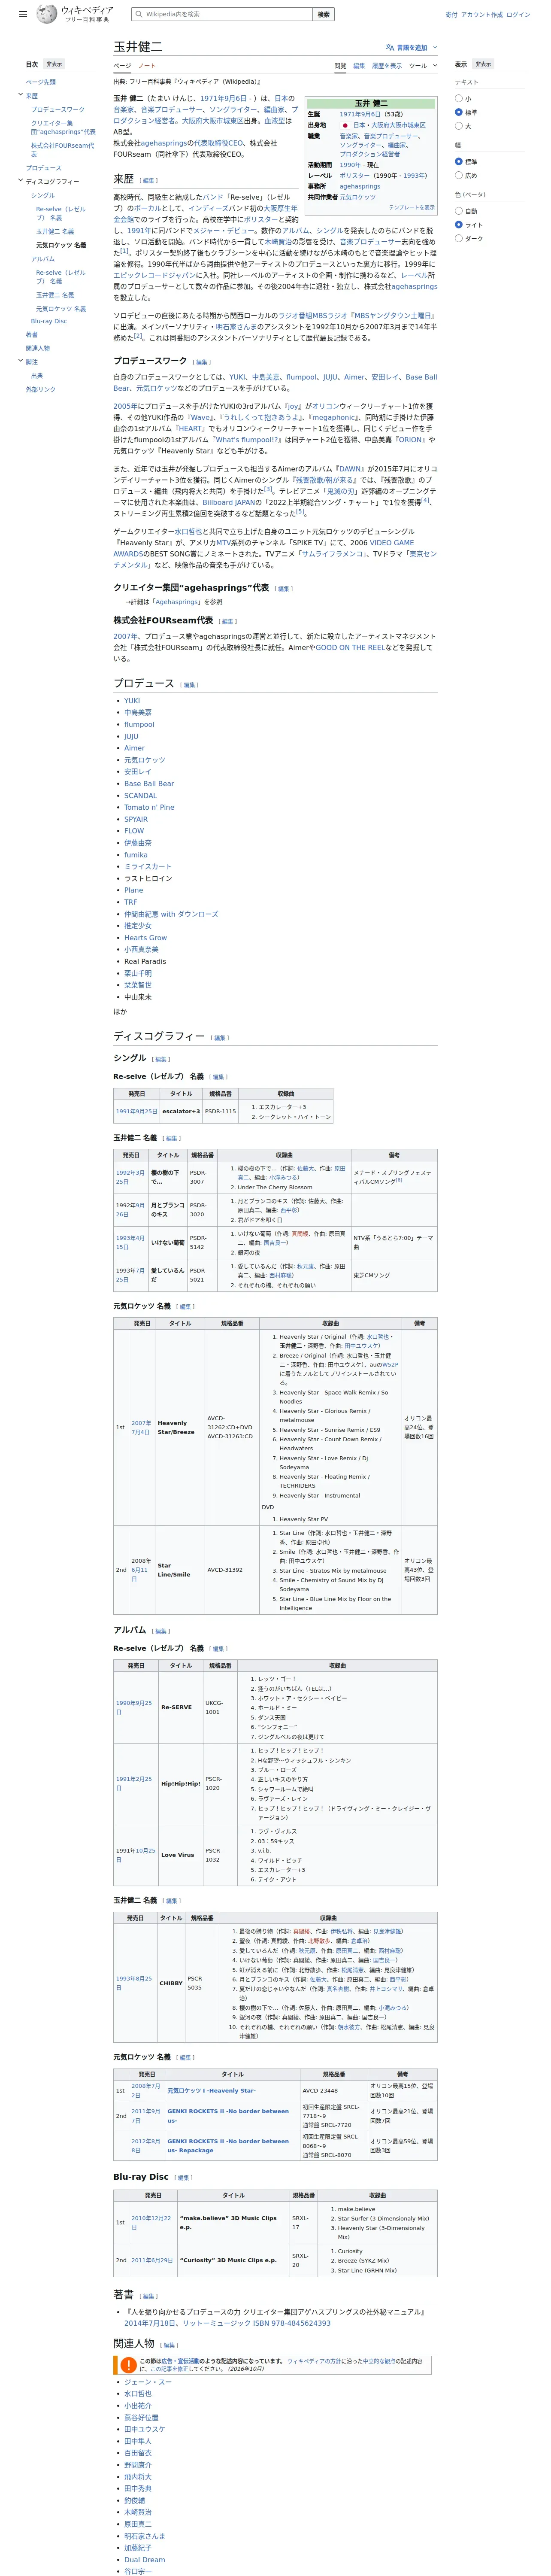Click 編集 beside the ディスコグラフィー heading

click(220, 1038)
